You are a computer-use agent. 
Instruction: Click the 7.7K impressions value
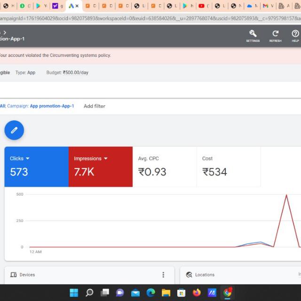[x=84, y=172]
